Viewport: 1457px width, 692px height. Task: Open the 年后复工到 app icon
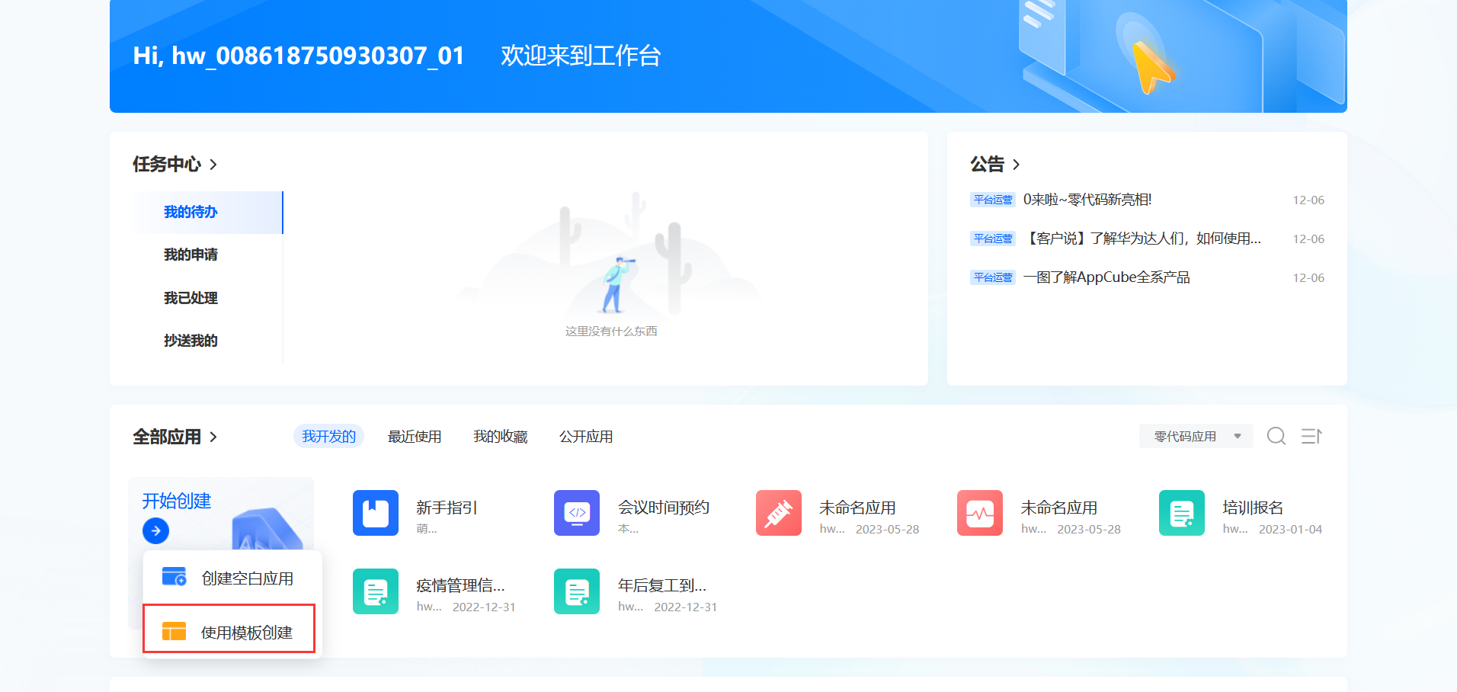[577, 591]
